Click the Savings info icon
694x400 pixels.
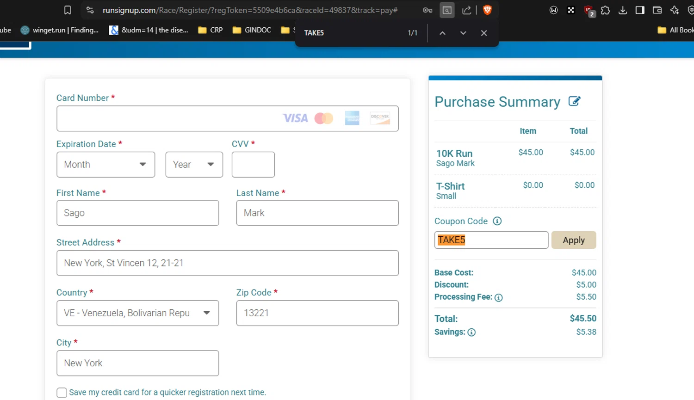(x=471, y=332)
